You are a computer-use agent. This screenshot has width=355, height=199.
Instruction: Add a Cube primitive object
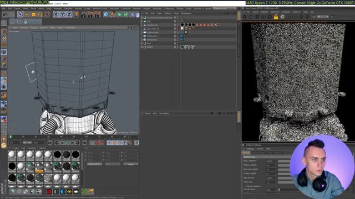point(106,15)
